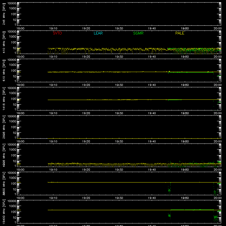Click 19:30 time label under 245 MHz panel
The image size is (226, 226).
click(119, 29)
